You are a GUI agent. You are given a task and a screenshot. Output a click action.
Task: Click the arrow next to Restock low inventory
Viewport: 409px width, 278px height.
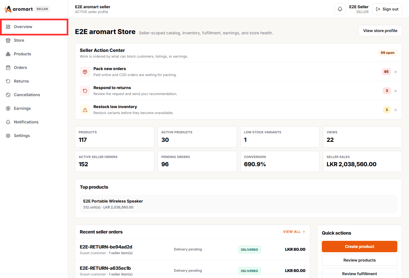coord(395,110)
